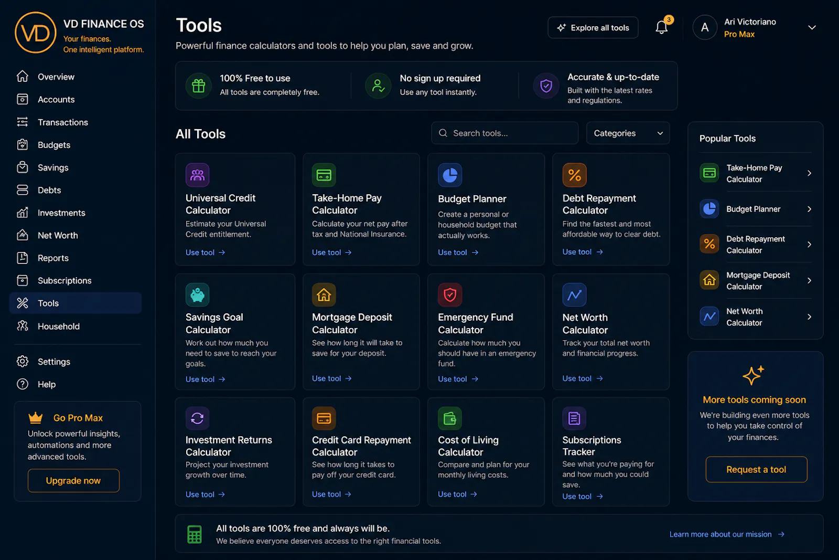The image size is (839, 560).
Task: Click the Savings Goal piggy bank icon
Action: pos(197,295)
